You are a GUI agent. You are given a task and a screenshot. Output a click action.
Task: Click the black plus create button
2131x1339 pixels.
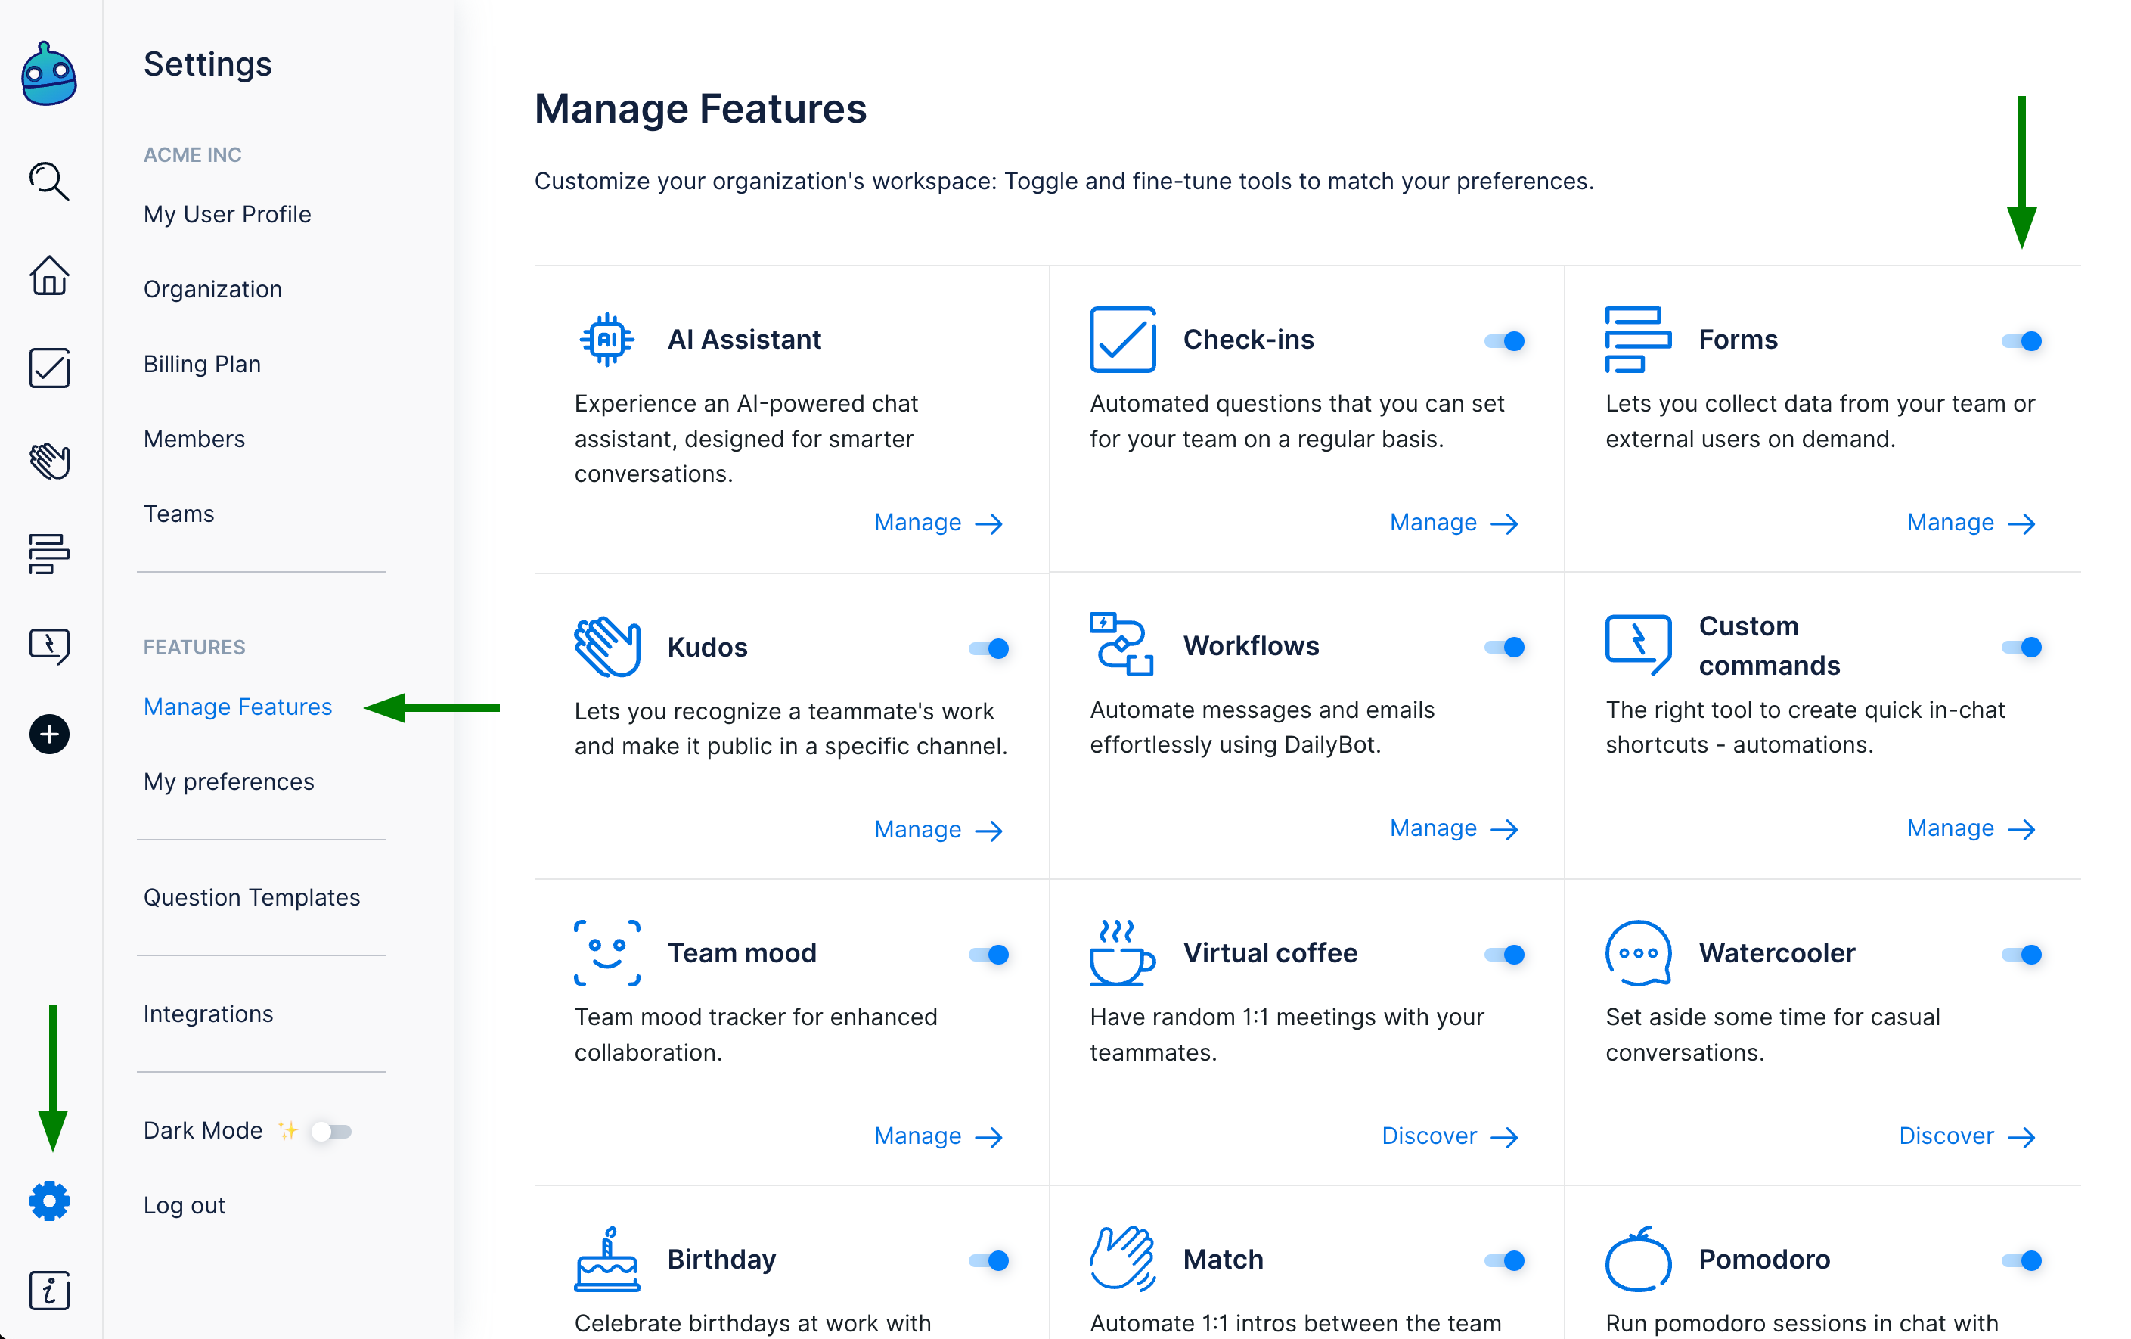[48, 734]
